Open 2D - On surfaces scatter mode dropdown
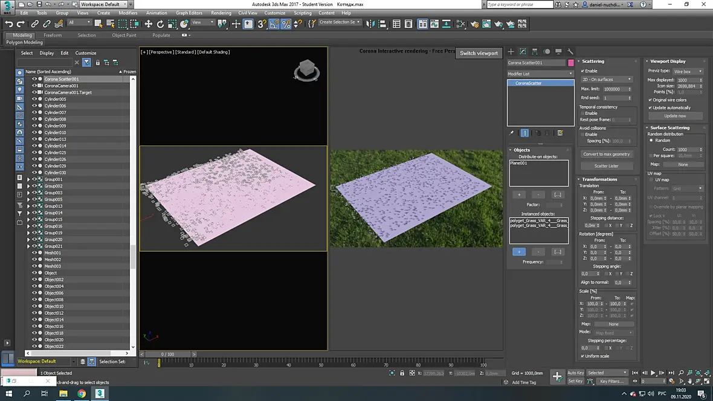Image resolution: width=713 pixels, height=401 pixels. click(606, 80)
